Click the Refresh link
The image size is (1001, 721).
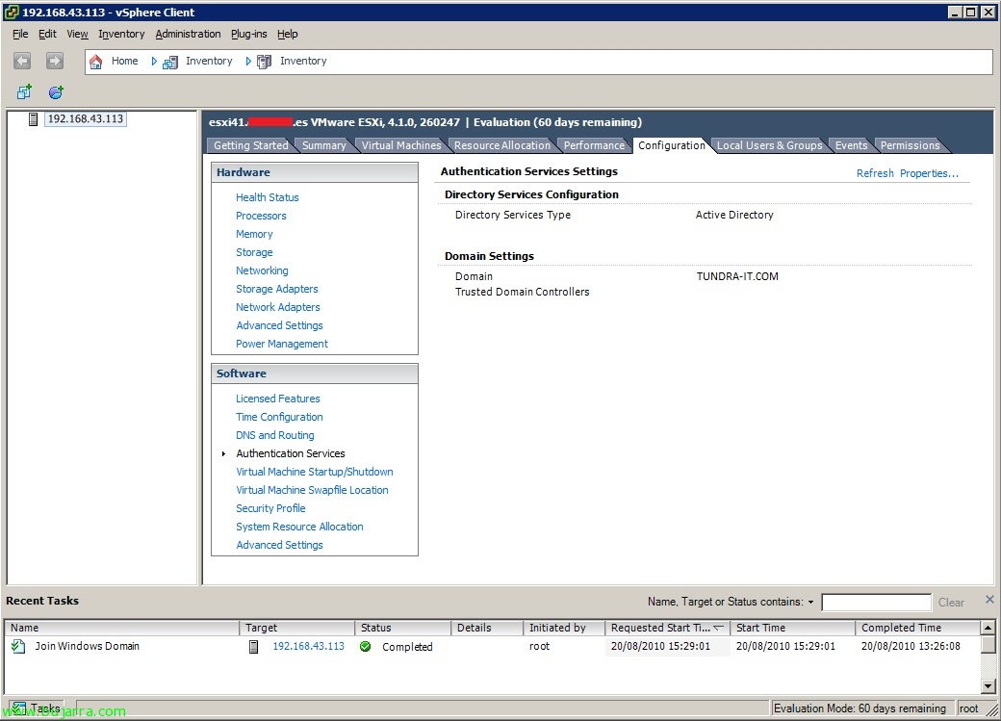point(875,173)
